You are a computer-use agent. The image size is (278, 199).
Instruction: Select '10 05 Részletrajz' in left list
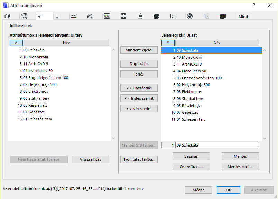click(x=59, y=105)
